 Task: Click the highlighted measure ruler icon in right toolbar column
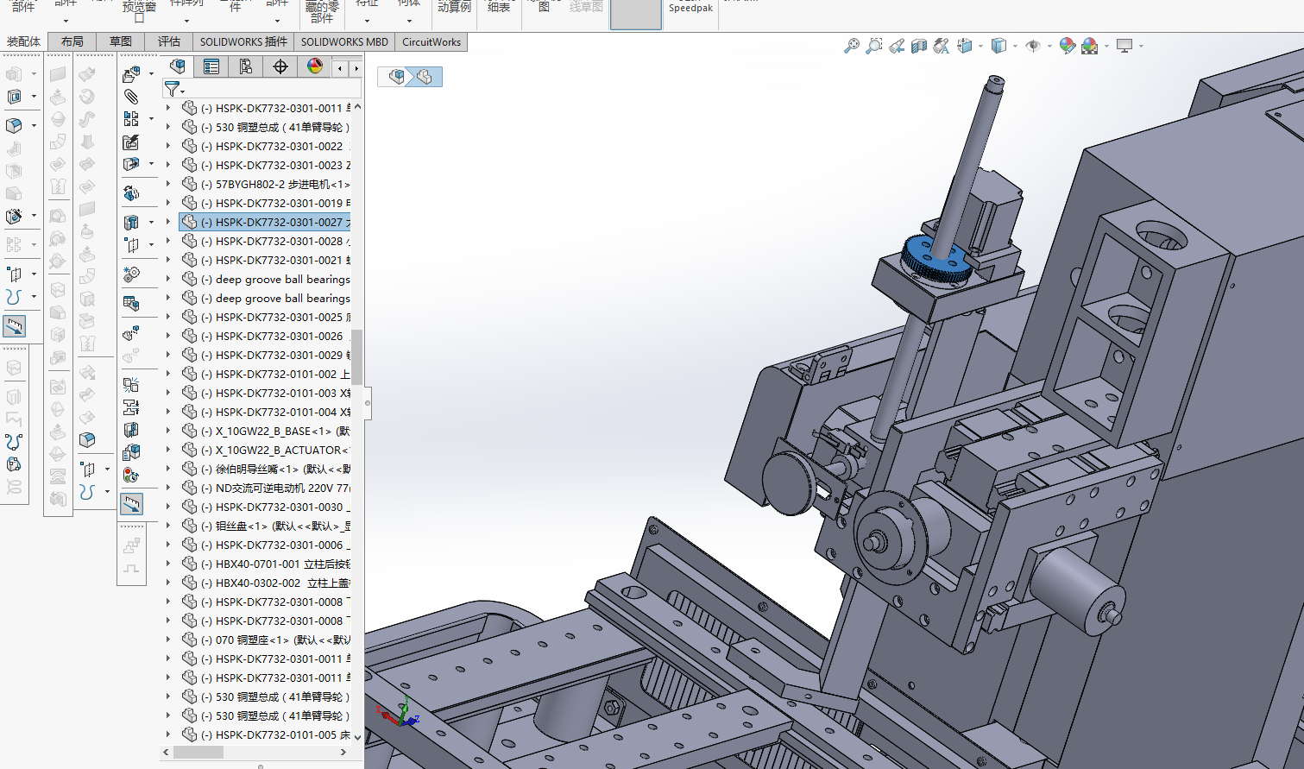[x=131, y=504]
